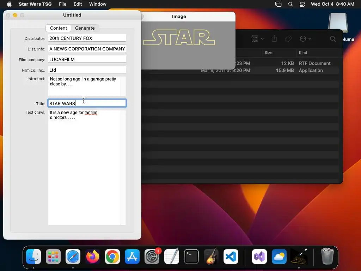Open the Window menu
Viewport: 361px width, 271px height.
98,4
